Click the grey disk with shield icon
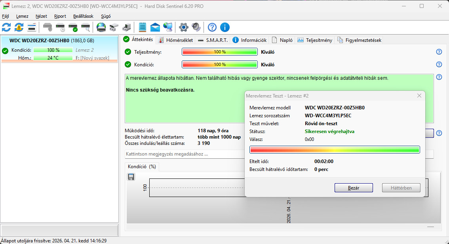This screenshot has height=244, width=449. click(48, 27)
